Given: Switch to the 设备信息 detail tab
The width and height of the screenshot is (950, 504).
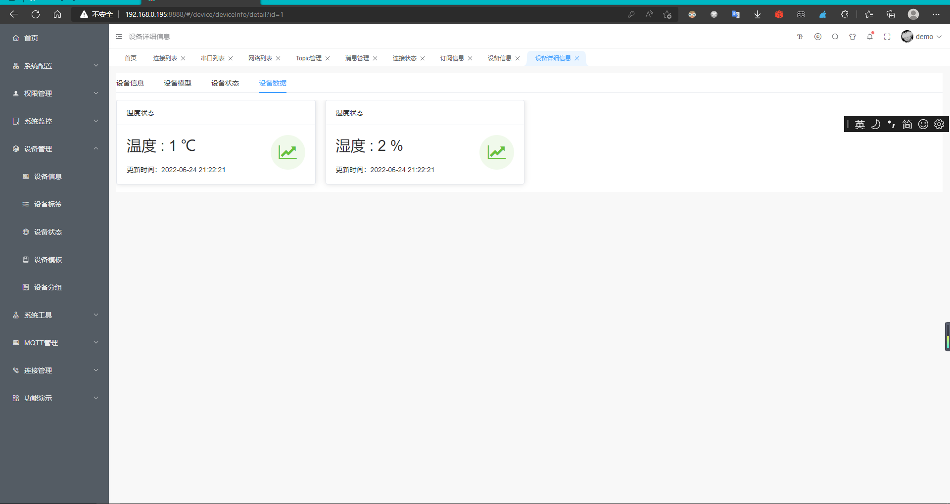Looking at the screenshot, I should 130,83.
